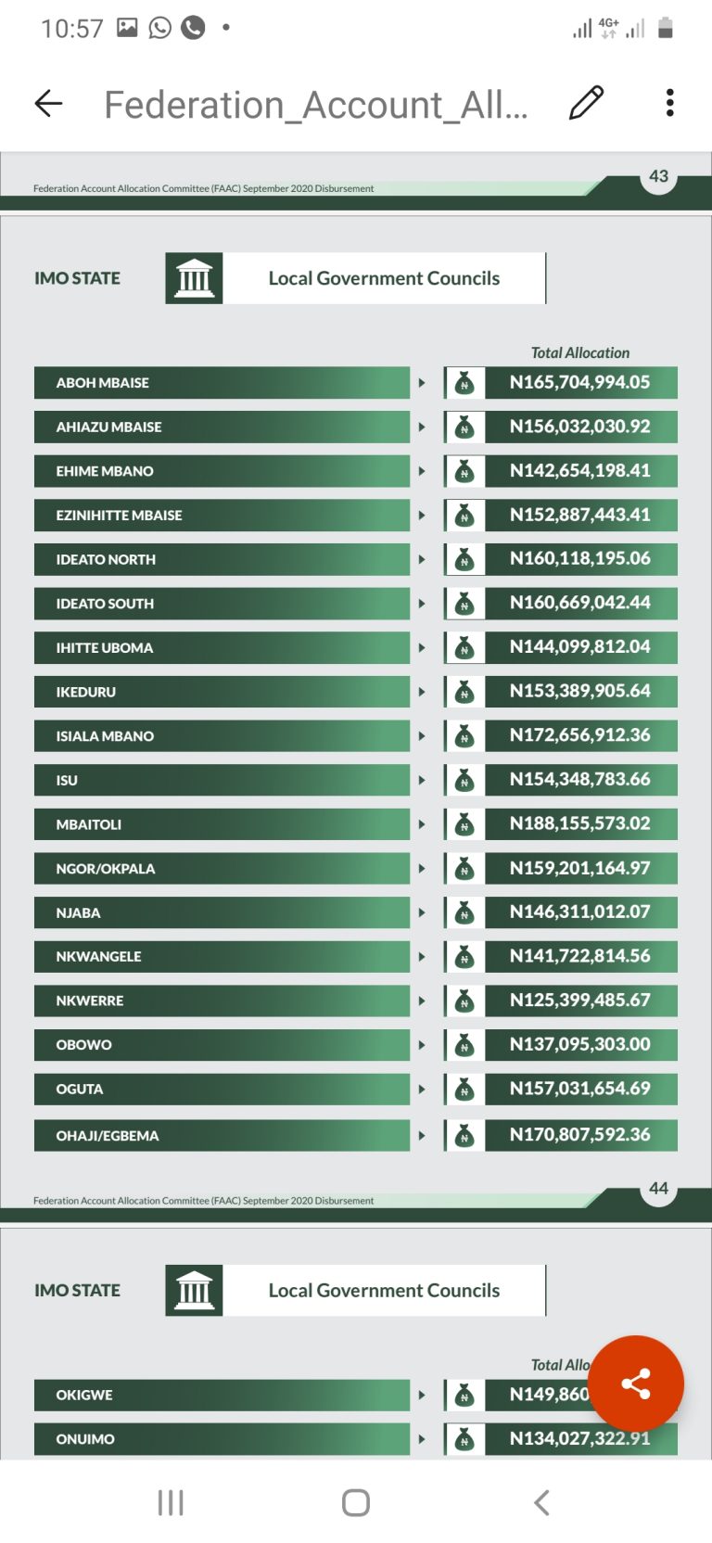Tap the money bag icon beside MBAITOLI
712x1543 pixels.
[464, 824]
